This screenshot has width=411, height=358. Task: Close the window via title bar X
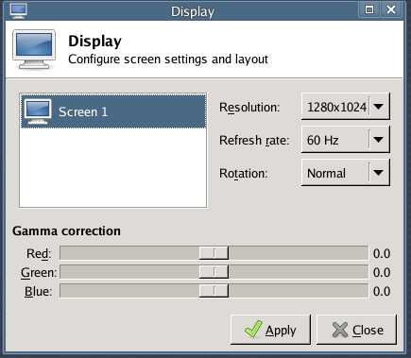tap(391, 9)
